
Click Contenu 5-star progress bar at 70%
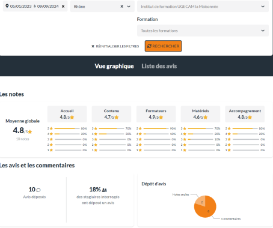(x=111, y=128)
